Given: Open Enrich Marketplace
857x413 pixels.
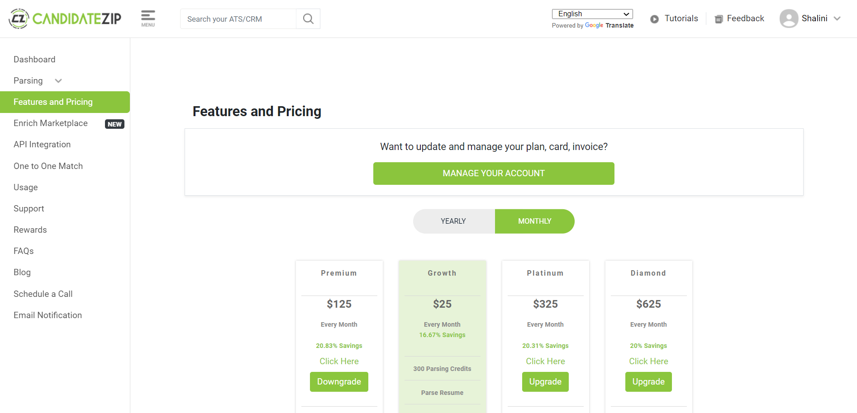Looking at the screenshot, I should click(x=51, y=123).
